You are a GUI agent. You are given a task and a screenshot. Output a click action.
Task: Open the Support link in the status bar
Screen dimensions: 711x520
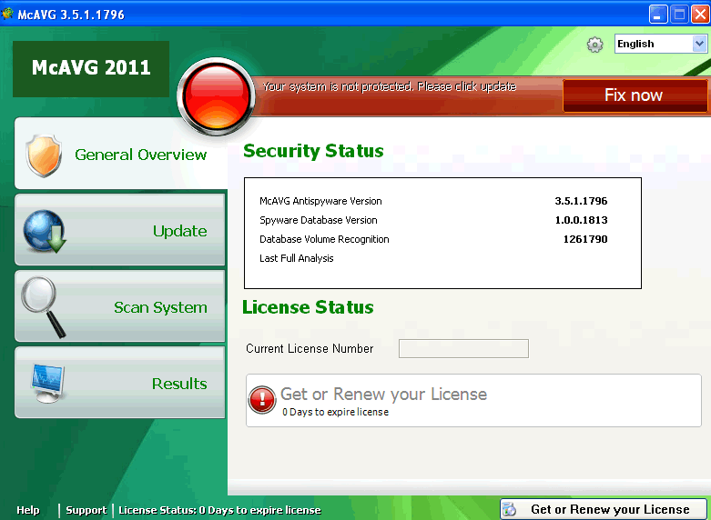coord(86,510)
